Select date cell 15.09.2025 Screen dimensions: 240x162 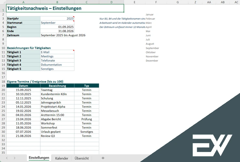pos(23,90)
